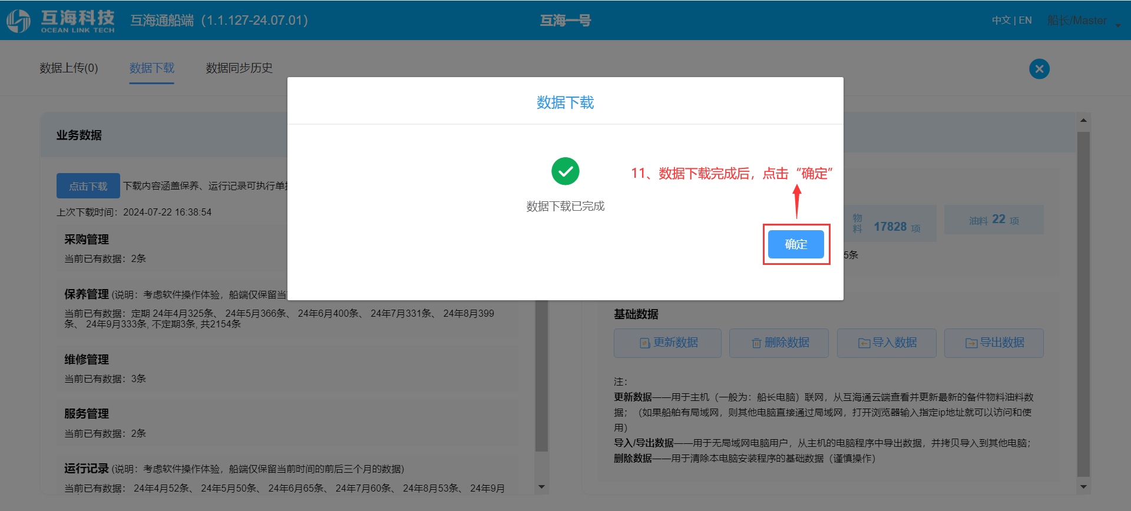Click the right scrollbar down arrow

(x=1083, y=487)
